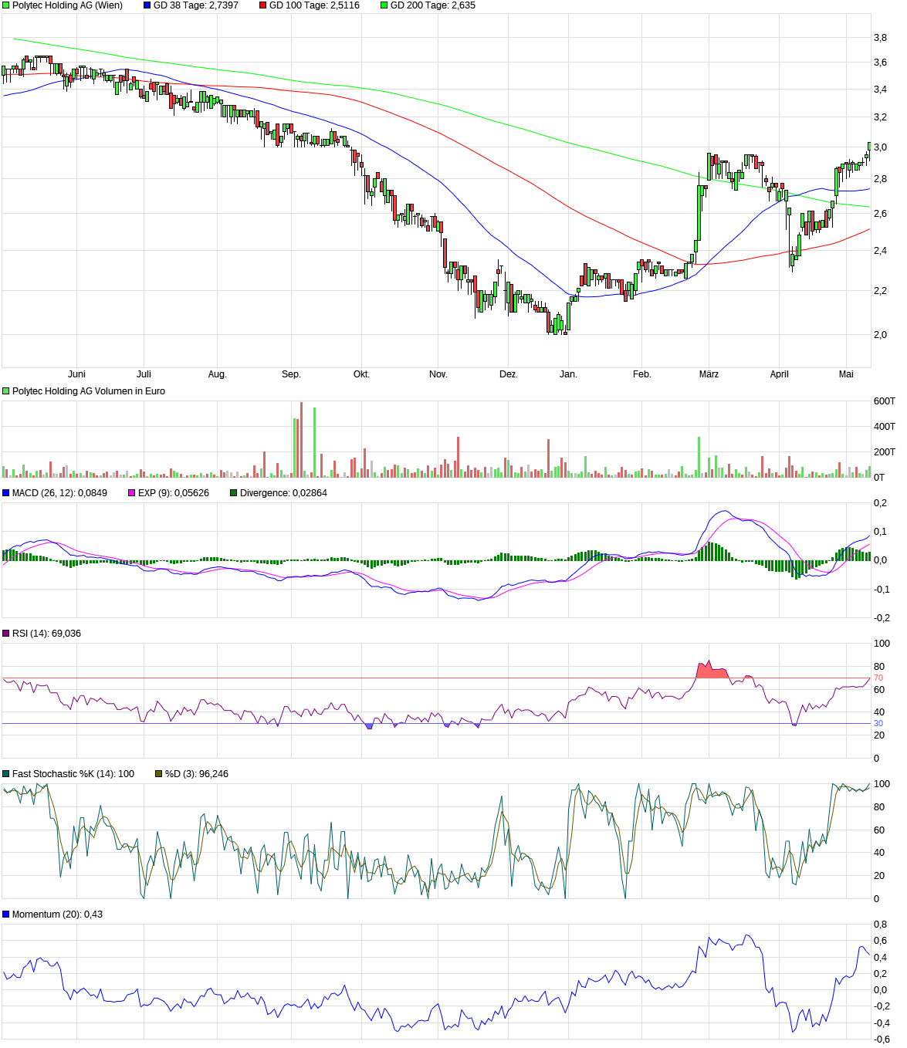Toggle the Momentum (20) legend marker
This screenshot has height=1048, width=907.
5,914
